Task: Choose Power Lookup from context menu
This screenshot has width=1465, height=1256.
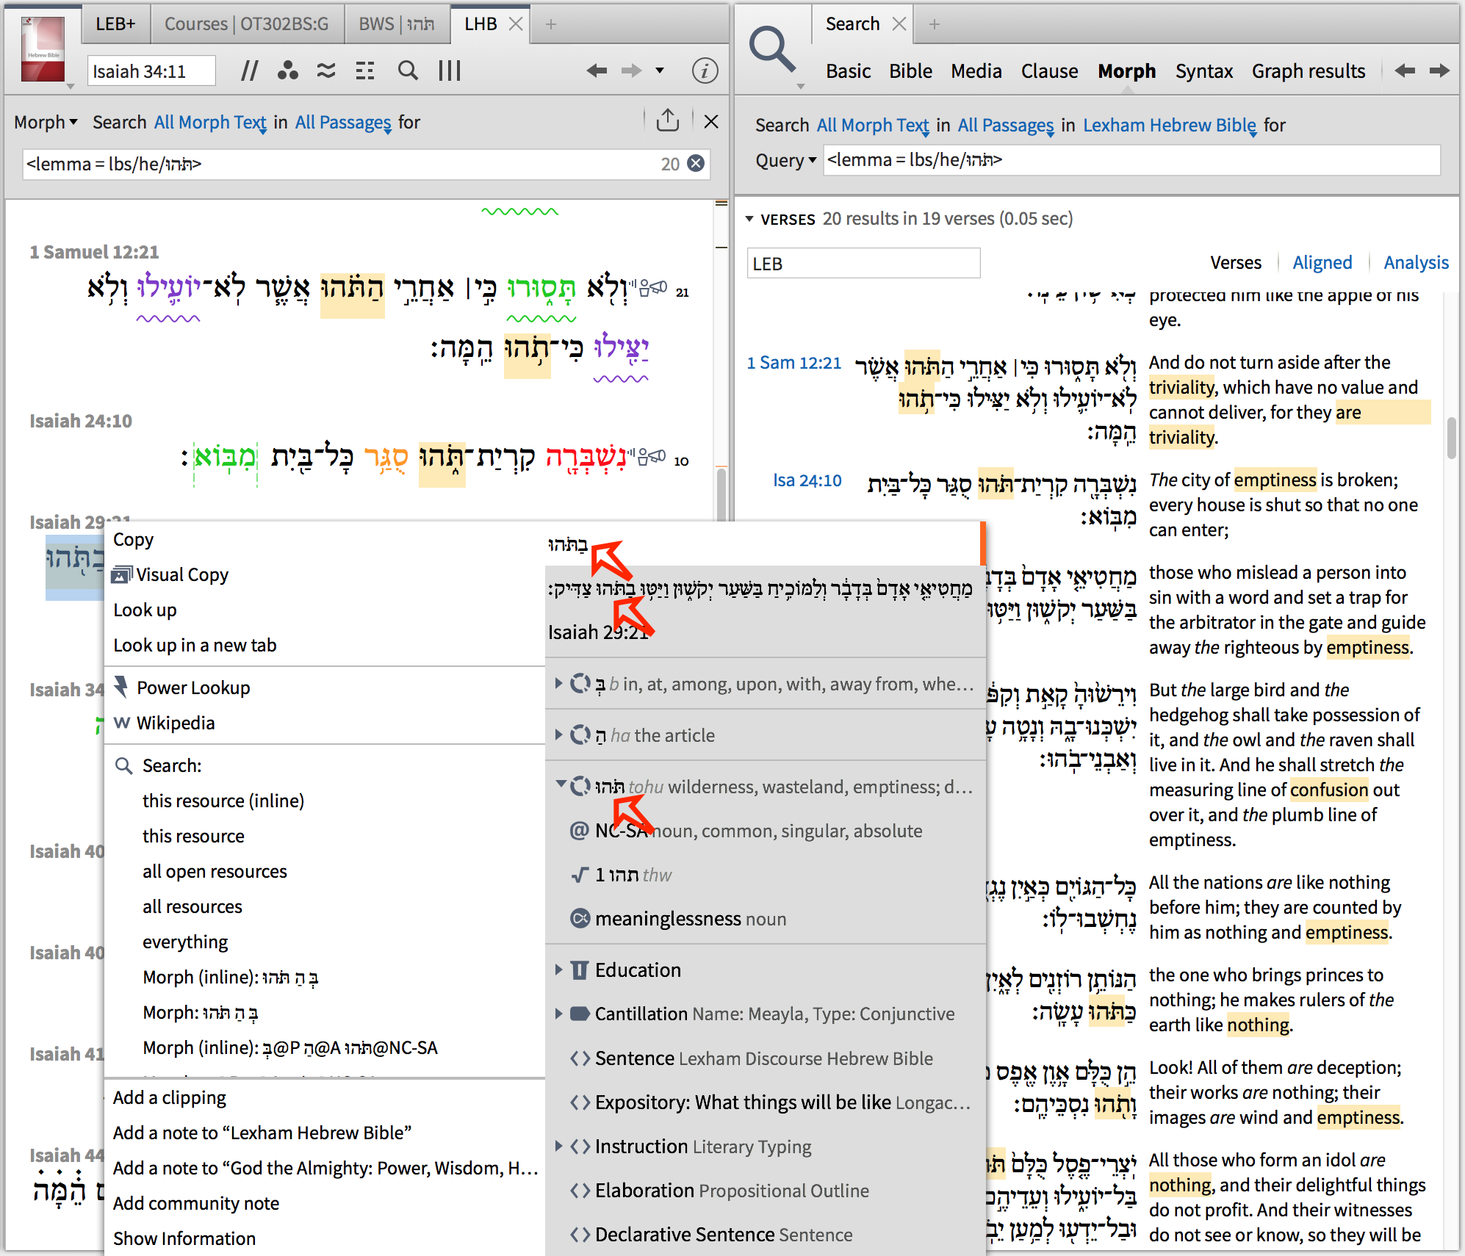Action: pos(193,687)
